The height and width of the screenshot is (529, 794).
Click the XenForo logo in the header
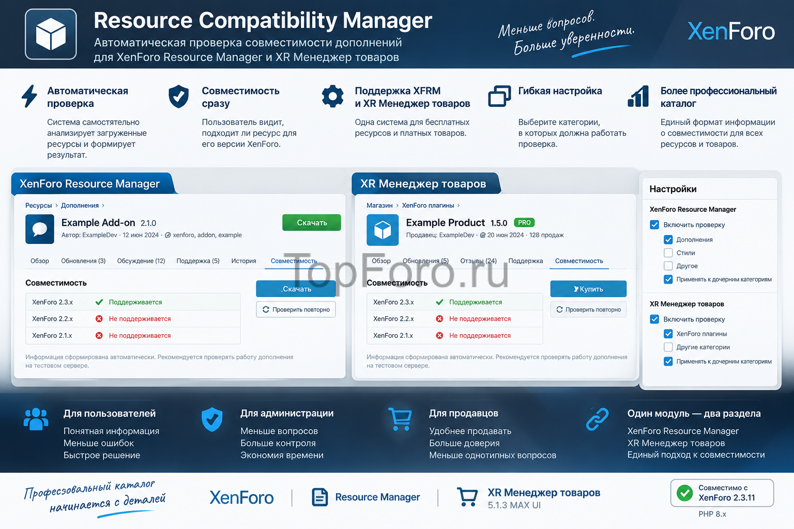[731, 32]
